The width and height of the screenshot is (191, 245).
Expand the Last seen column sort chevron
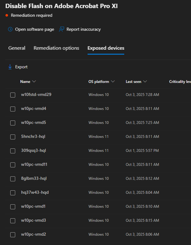coord(145,82)
